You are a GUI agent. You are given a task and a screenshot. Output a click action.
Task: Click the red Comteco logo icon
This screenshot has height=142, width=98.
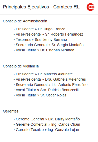(x=90, y=7)
